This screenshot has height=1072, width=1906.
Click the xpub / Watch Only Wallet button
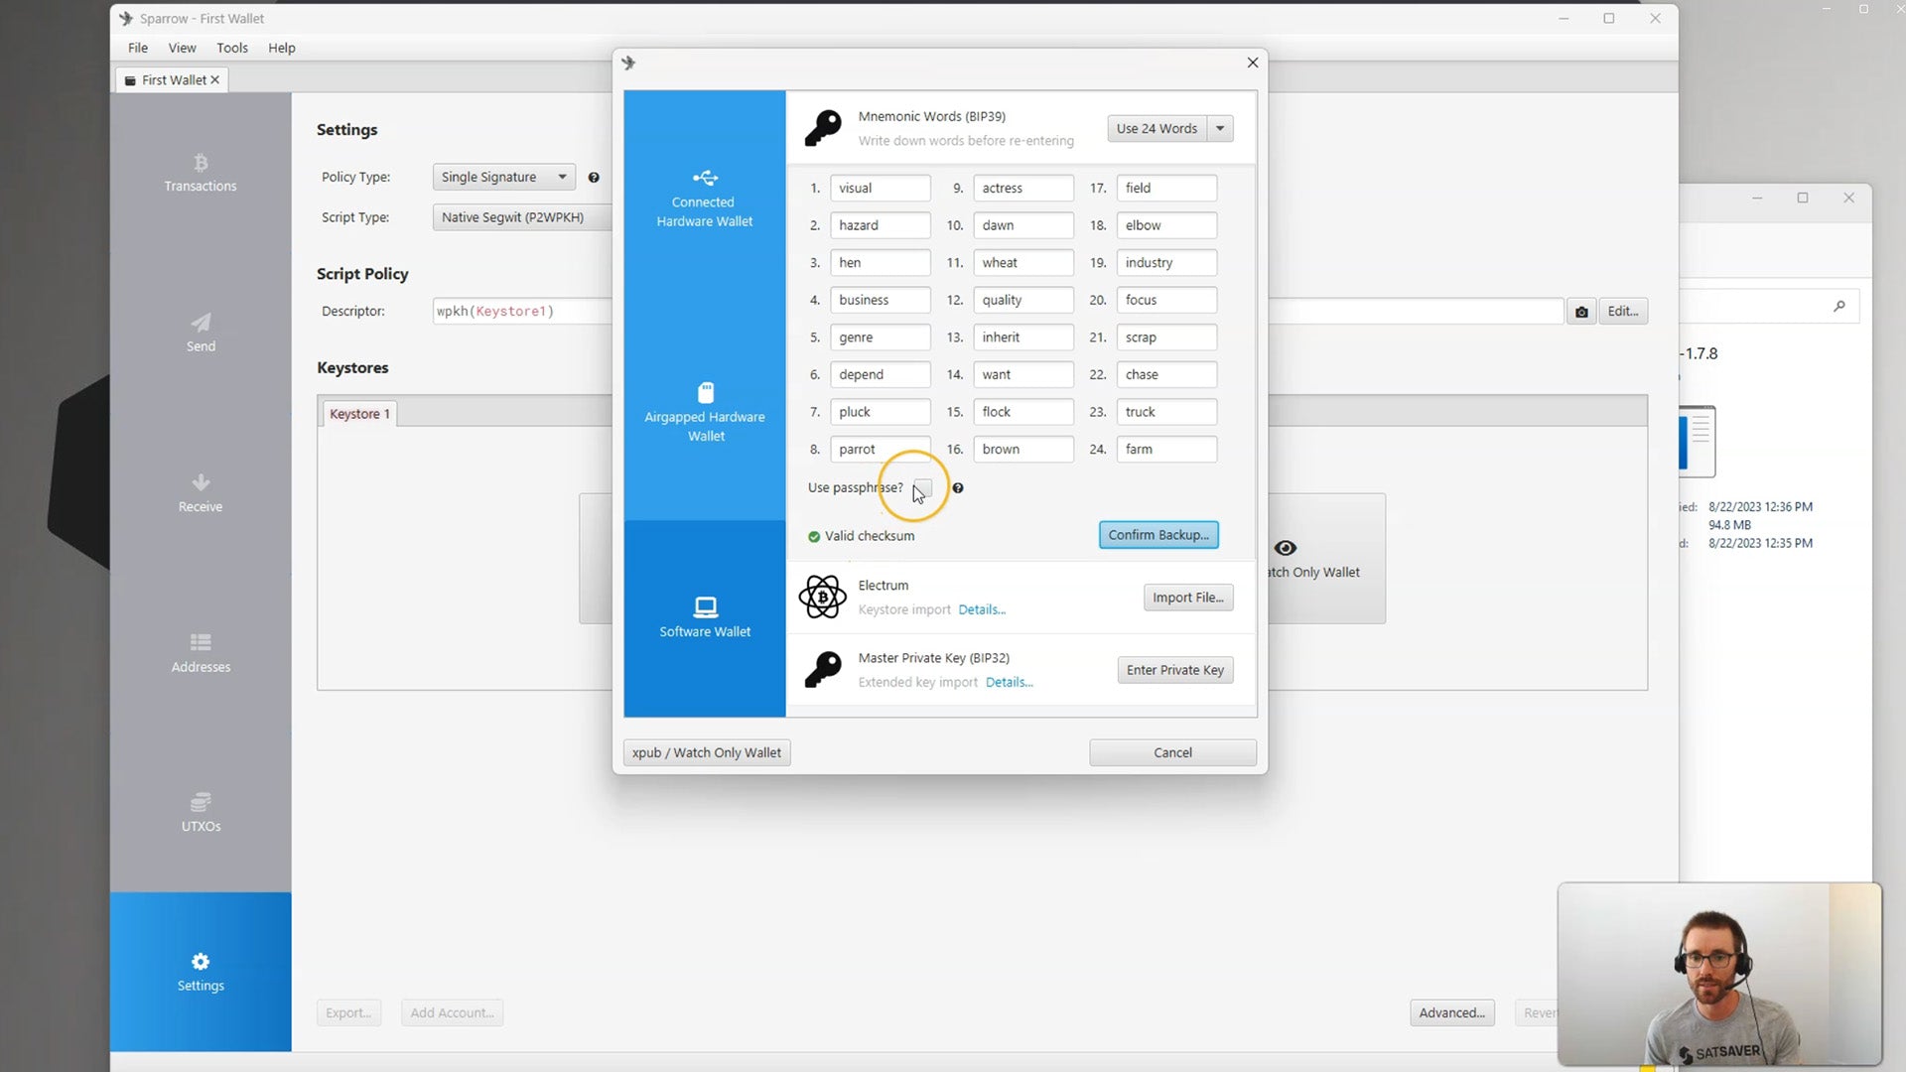[x=706, y=752]
